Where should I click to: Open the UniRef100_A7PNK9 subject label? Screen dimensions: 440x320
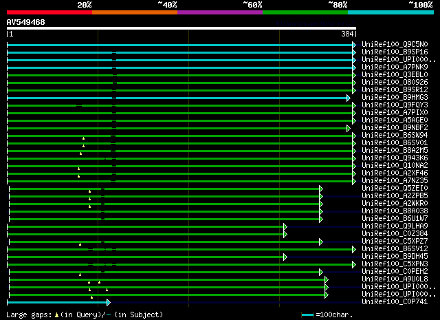[395, 67]
